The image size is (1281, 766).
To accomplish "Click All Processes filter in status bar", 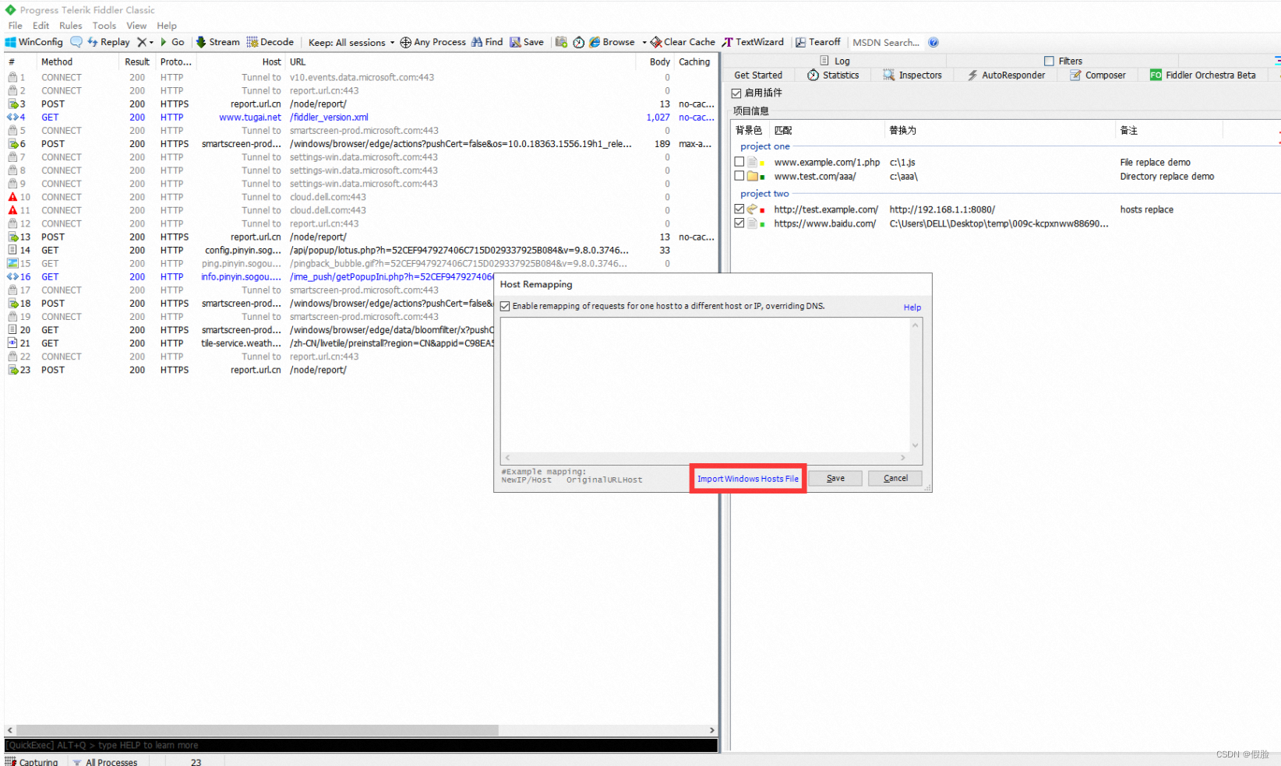I will point(105,762).
